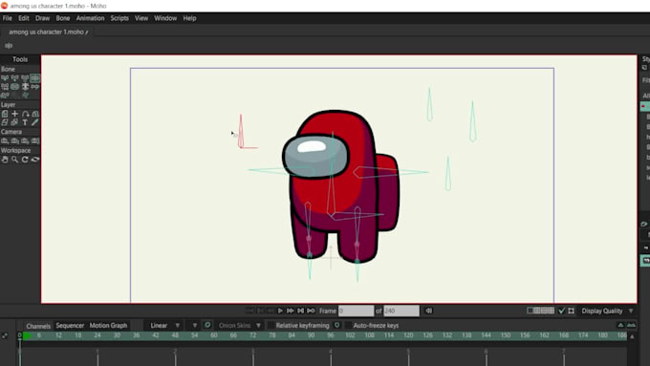Click the expand-timeline icon left of ruler
The height and width of the screenshot is (366, 650).
point(5,335)
